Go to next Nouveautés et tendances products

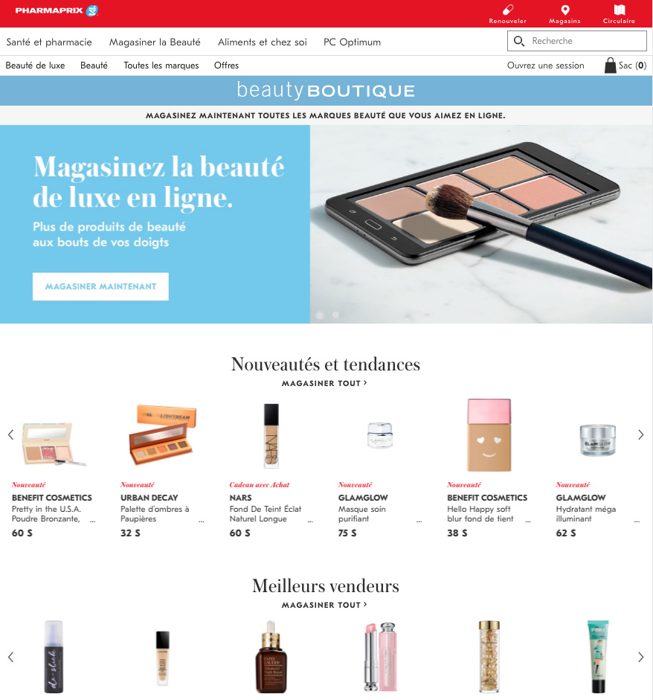pyautogui.click(x=641, y=435)
